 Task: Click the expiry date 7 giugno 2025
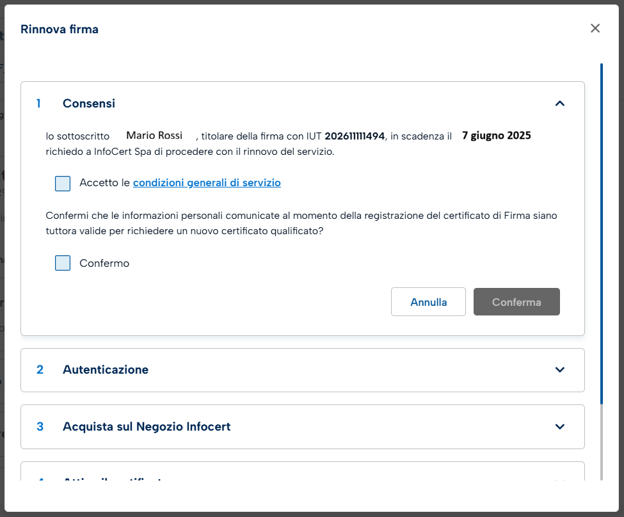coord(497,136)
